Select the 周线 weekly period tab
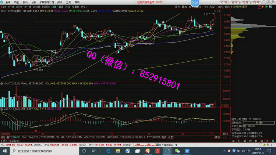 click(x=61, y=7)
